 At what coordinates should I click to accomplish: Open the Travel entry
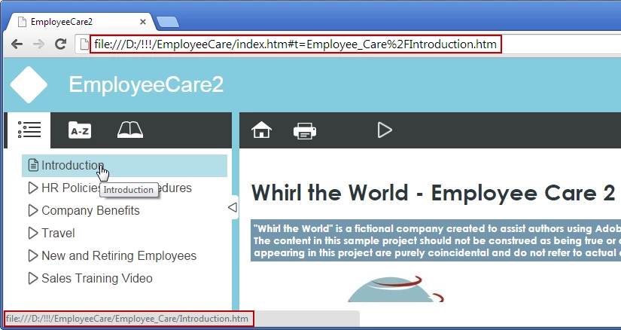pos(58,234)
